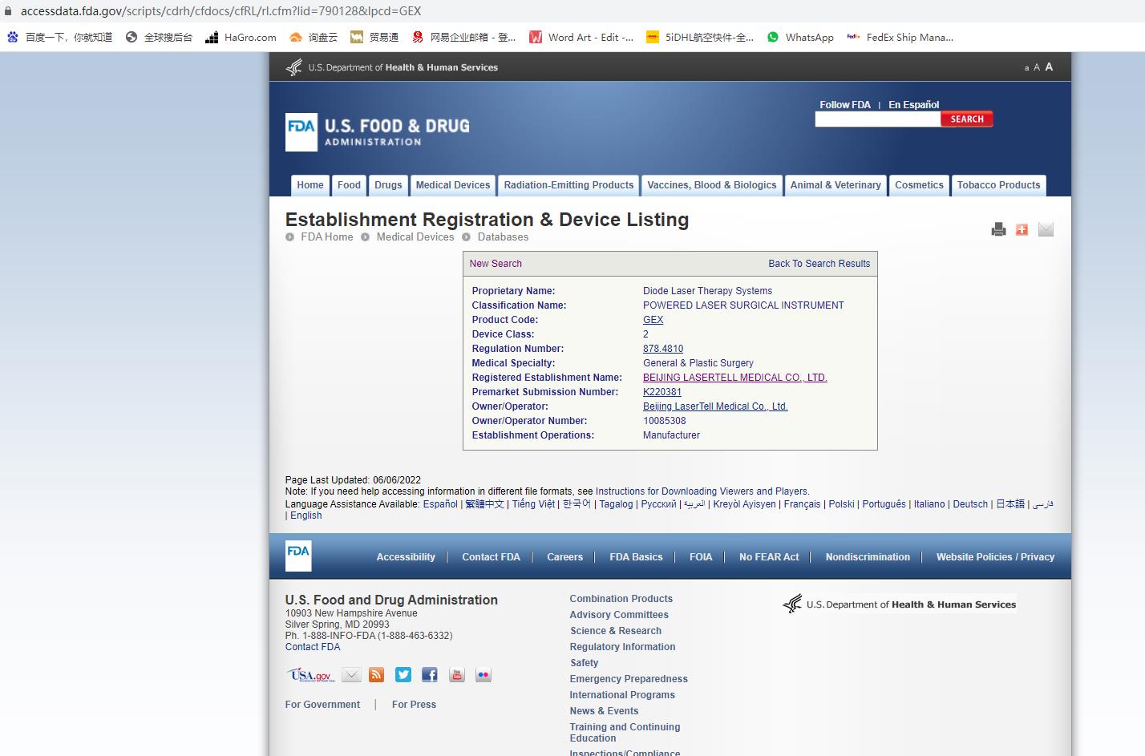Open the Cosmetics tab

pyautogui.click(x=919, y=185)
